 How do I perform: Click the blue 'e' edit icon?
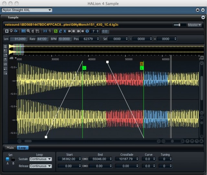click(x=60, y=31)
